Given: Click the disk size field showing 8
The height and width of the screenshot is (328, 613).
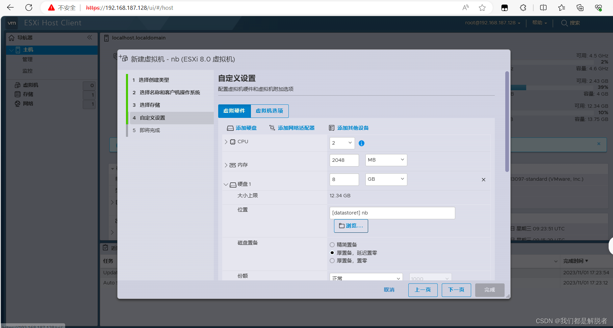Looking at the screenshot, I should point(344,179).
